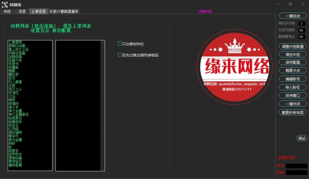Select 水银 in material list
309x179 pixels.
click(x=12, y=86)
